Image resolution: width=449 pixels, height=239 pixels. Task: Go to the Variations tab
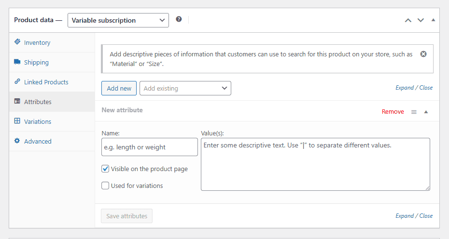52,121
